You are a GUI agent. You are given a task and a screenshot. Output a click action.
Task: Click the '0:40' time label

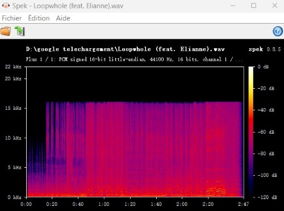click(x=78, y=204)
